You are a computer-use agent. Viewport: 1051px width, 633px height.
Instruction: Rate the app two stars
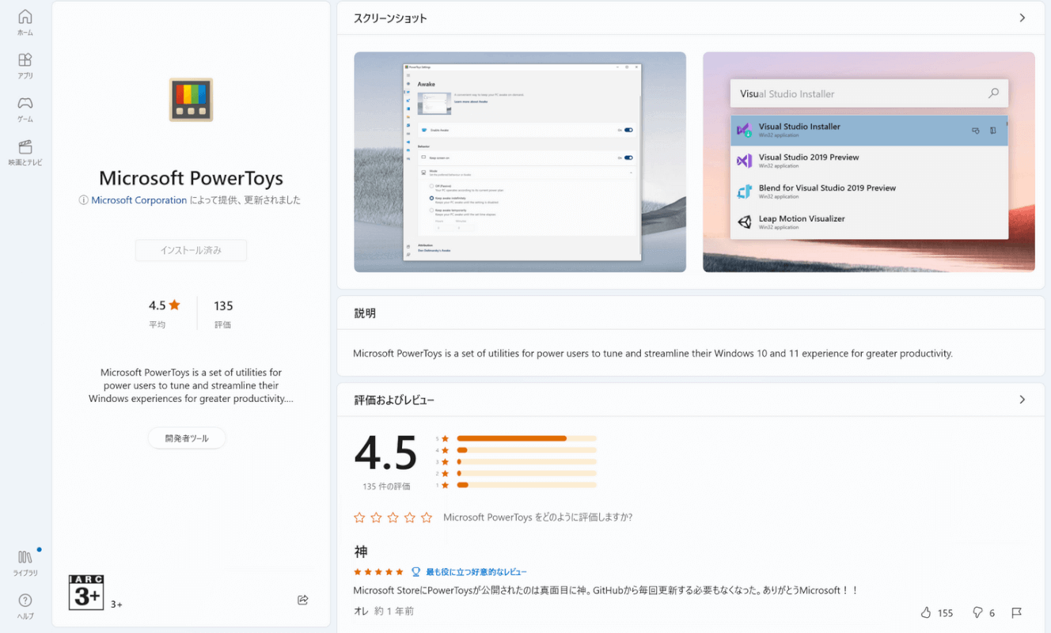coord(376,517)
